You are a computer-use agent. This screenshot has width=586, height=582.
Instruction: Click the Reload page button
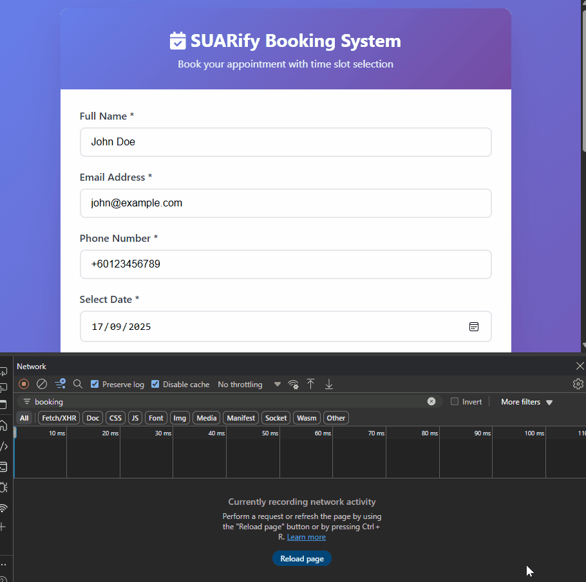click(x=302, y=558)
